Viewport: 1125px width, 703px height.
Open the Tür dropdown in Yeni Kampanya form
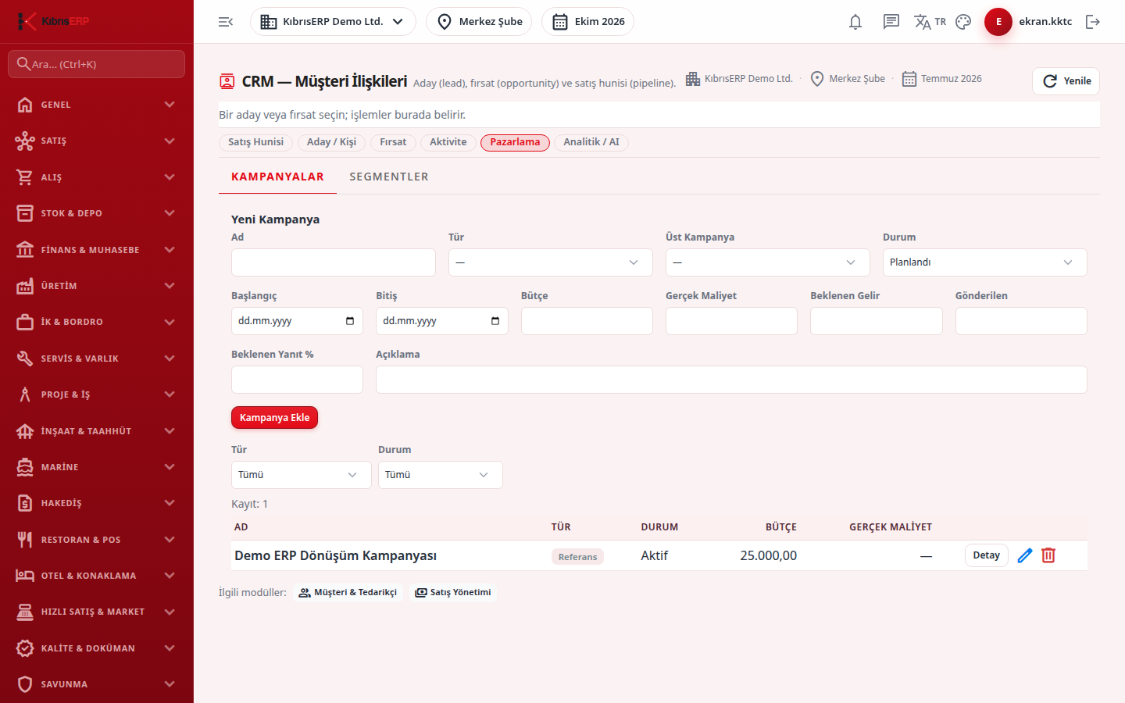coord(551,262)
